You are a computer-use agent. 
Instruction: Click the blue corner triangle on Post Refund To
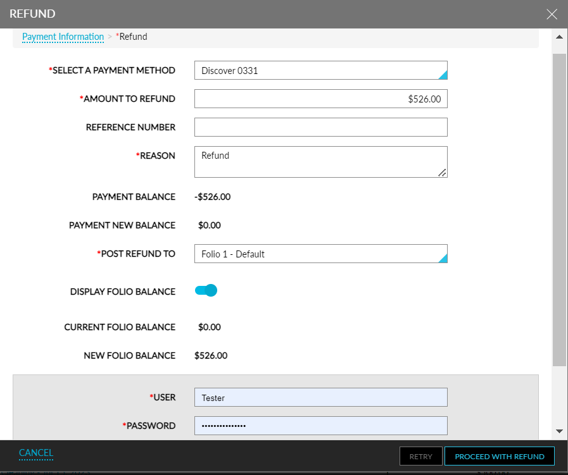[x=443, y=260]
